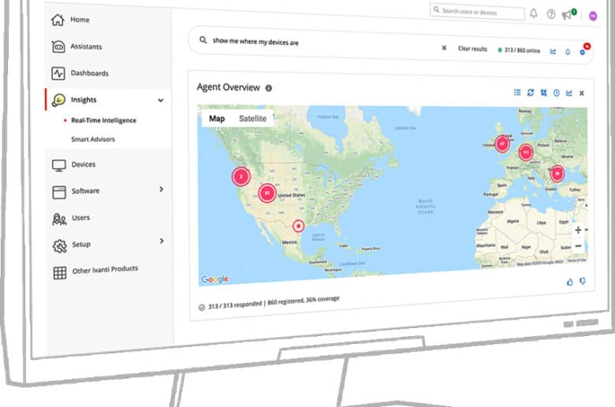Open the Assistants section
The width and height of the screenshot is (615, 407).
(76, 47)
